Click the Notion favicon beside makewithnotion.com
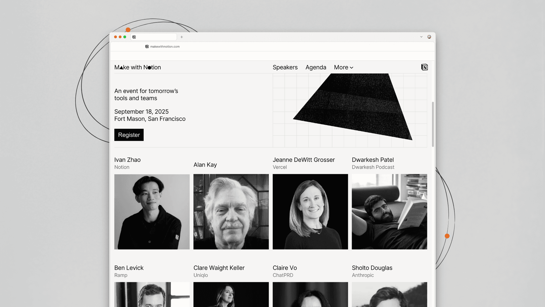 click(147, 47)
